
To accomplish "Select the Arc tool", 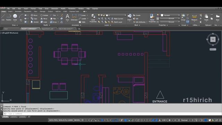I will pos(21,17).
